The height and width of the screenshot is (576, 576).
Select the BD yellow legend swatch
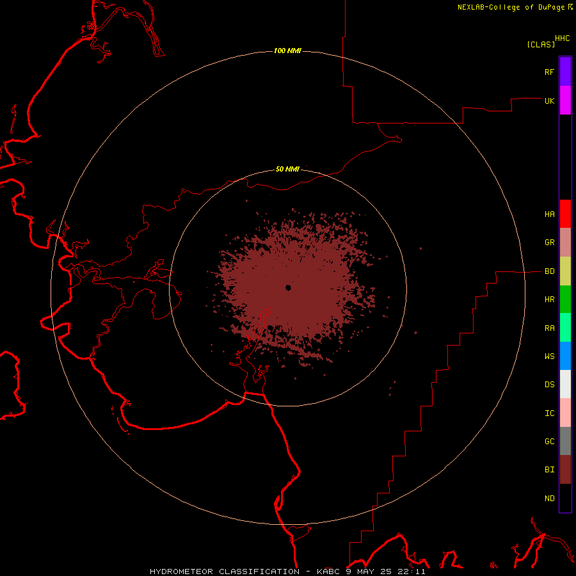[565, 271]
